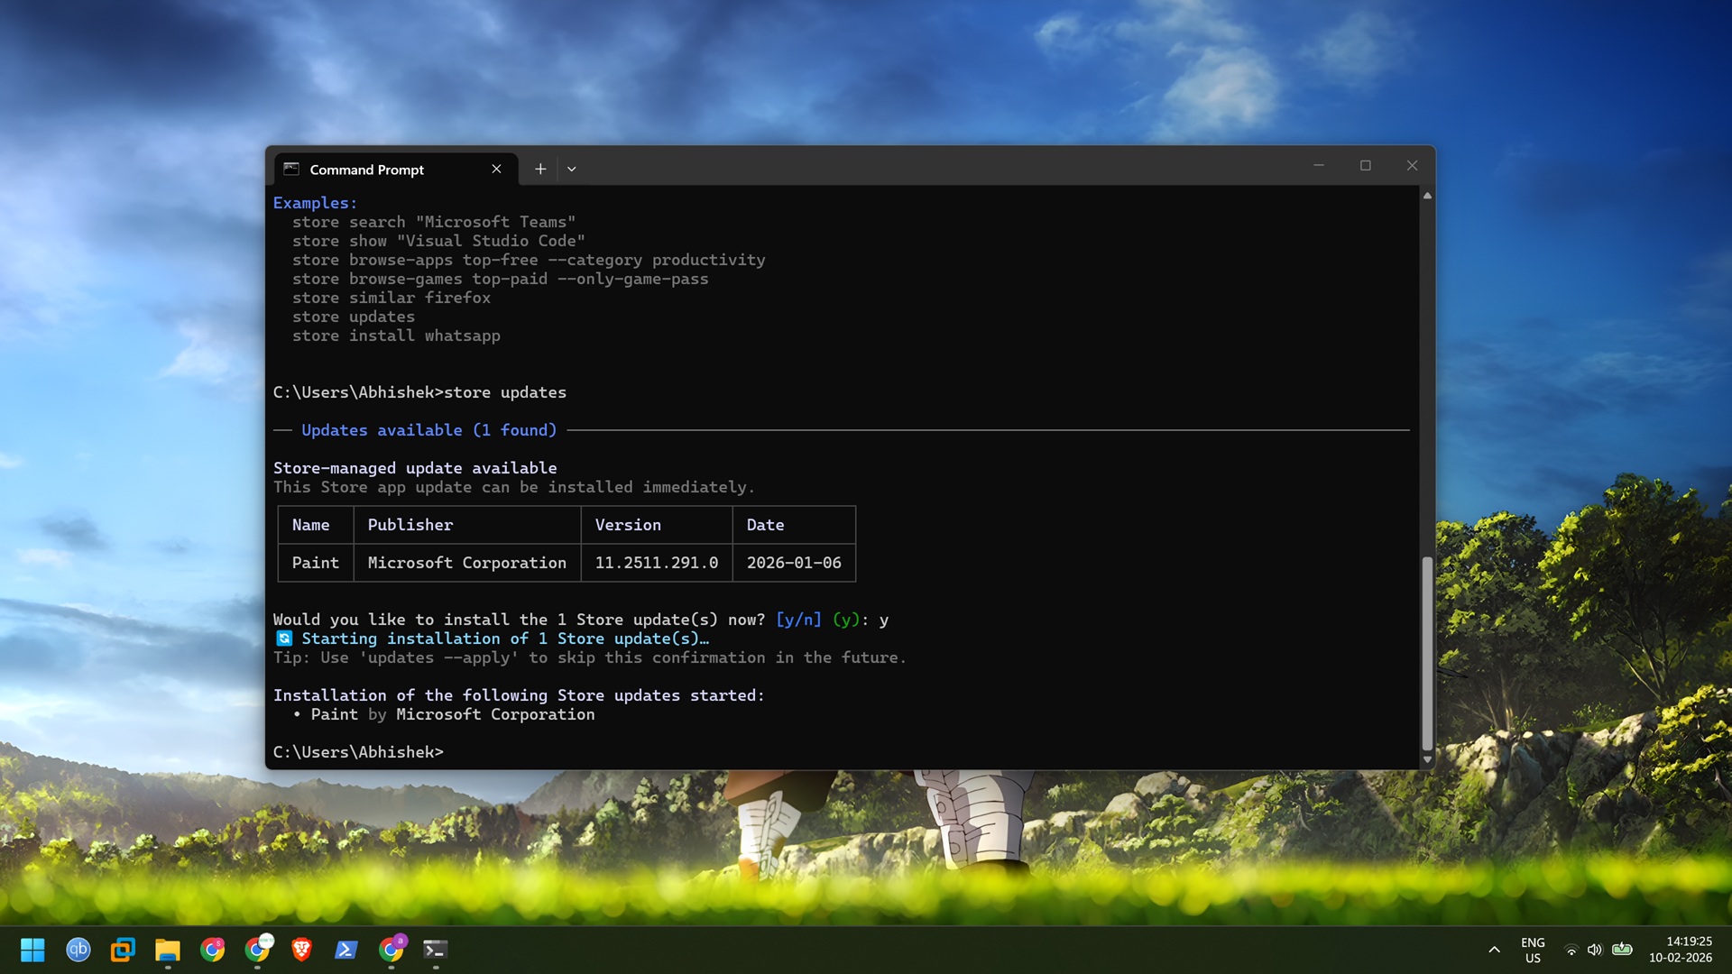The image size is (1732, 974).
Task: Open the Start menu
Action: 32,950
